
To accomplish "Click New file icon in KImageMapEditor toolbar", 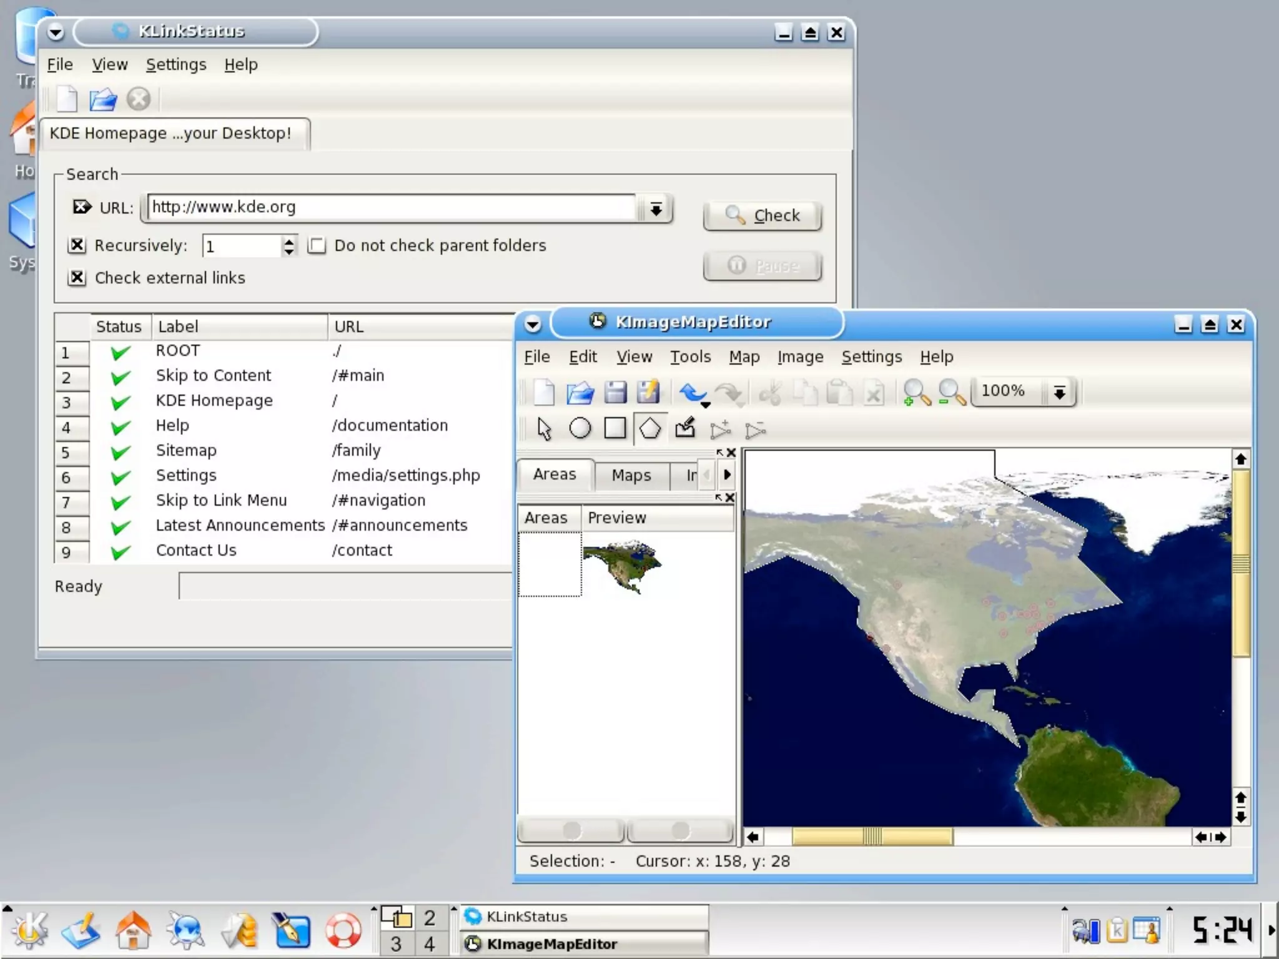I will pyautogui.click(x=544, y=392).
